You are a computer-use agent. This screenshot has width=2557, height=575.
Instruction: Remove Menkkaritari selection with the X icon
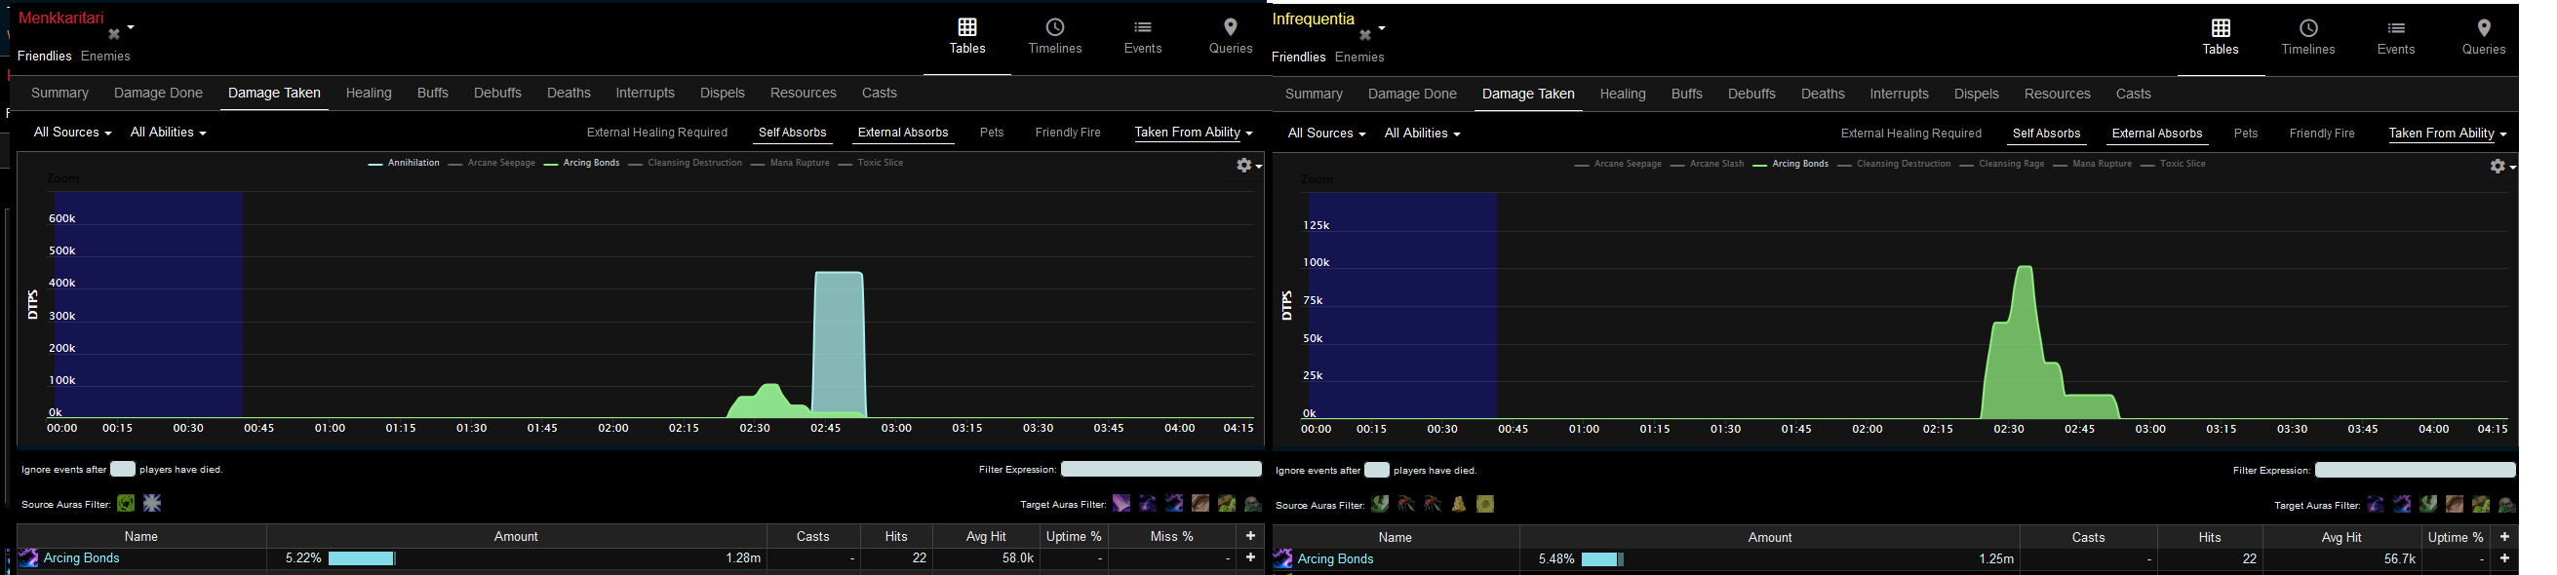tap(114, 34)
